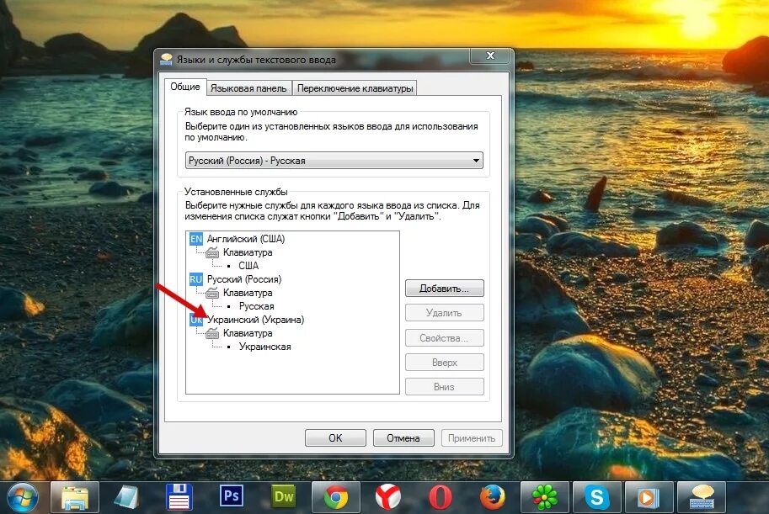The width and height of the screenshot is (769, 514).
Task: Select Клавиатура under Русский (Россия)
Action: (248, 293)
